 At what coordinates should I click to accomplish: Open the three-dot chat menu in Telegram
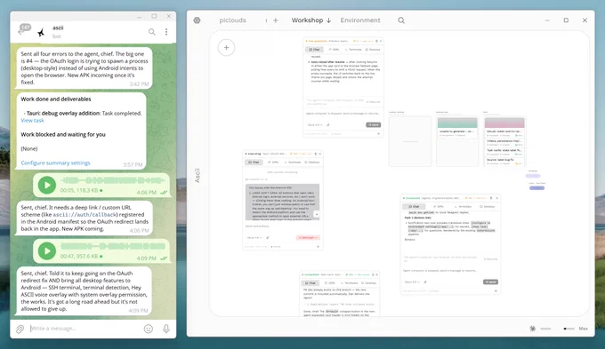[x=166, y=32]
